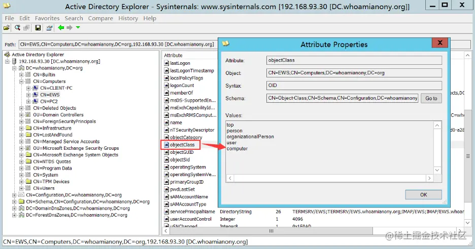
Task: Open the Compare menu
Action: click(x=100, y=18)
